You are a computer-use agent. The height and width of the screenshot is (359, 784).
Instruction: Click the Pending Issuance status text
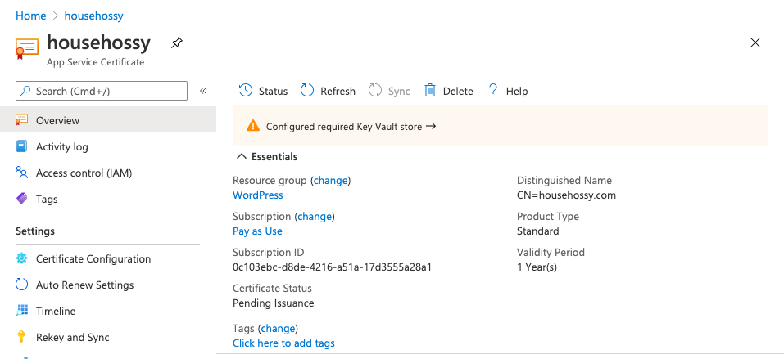tap(274, 303)
